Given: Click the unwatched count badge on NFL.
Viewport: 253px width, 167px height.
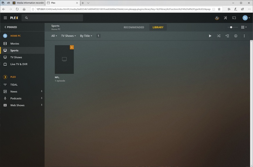Looking at the screenshot, I should tap(72, 47).
